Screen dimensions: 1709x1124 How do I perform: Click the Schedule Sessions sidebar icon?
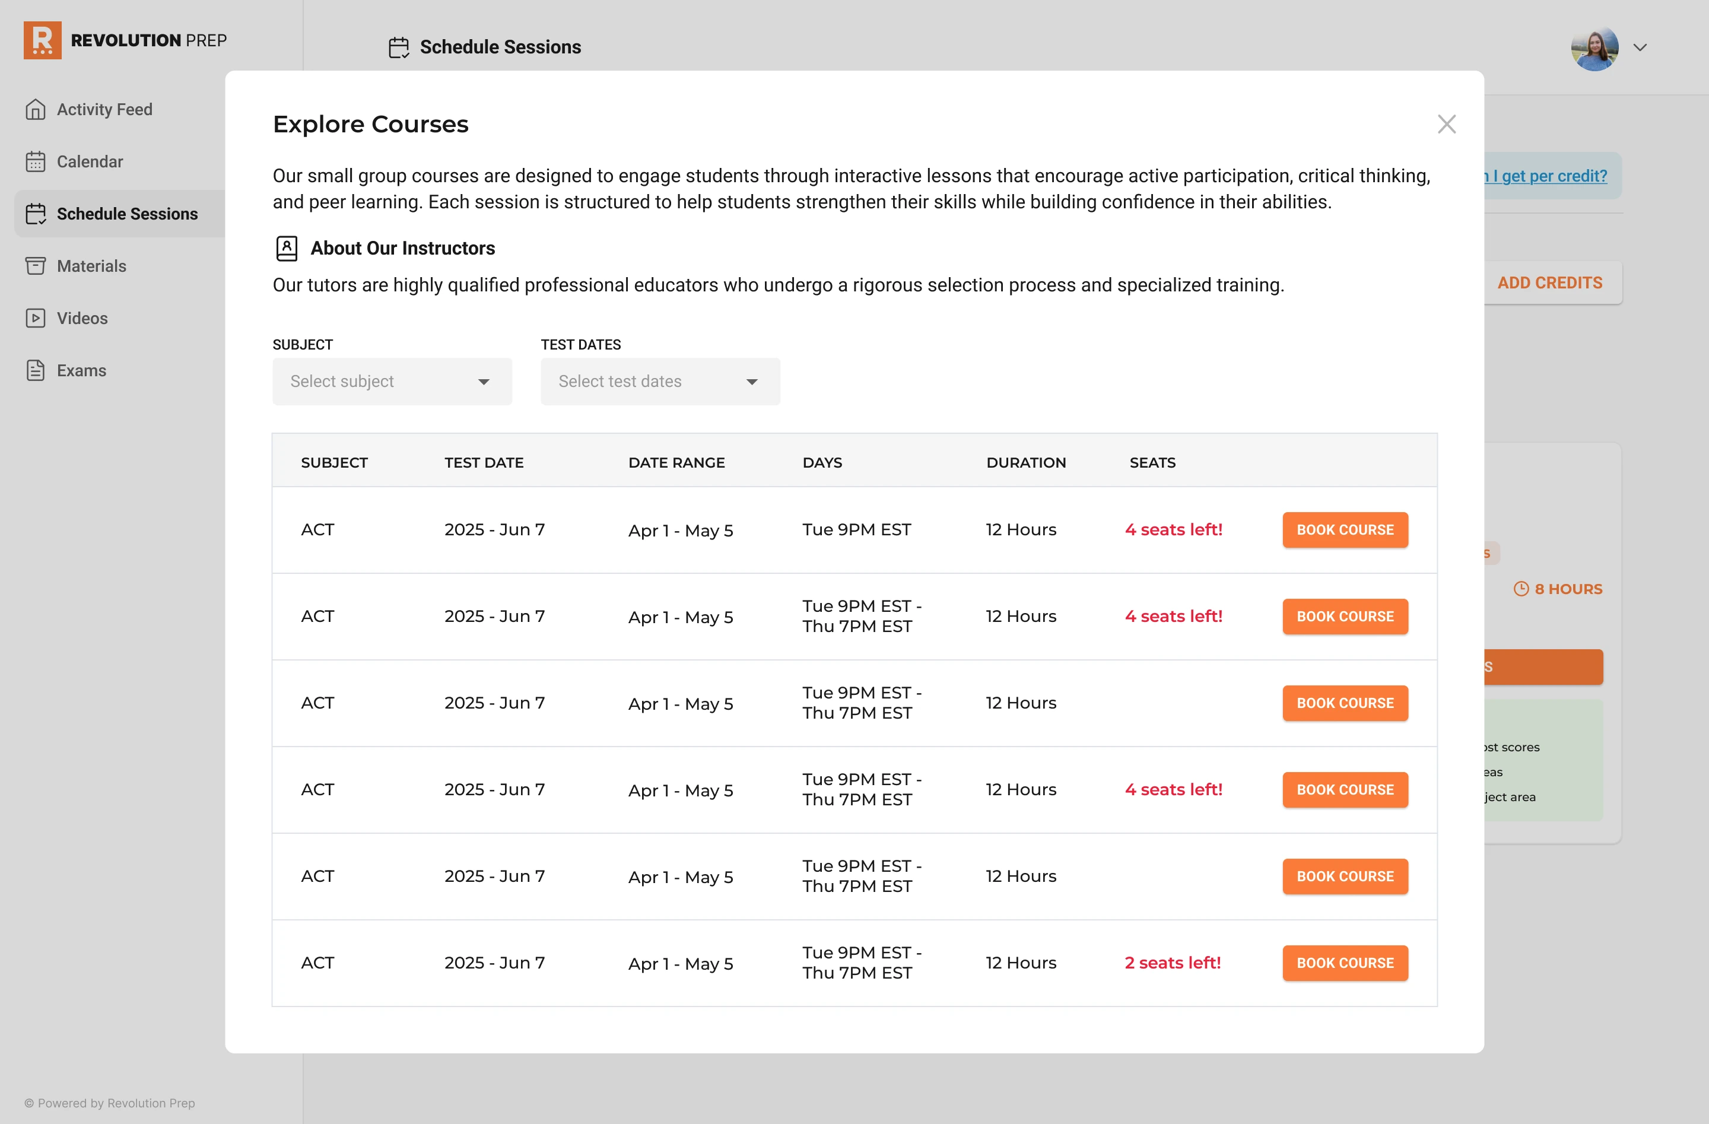point(35,214)
